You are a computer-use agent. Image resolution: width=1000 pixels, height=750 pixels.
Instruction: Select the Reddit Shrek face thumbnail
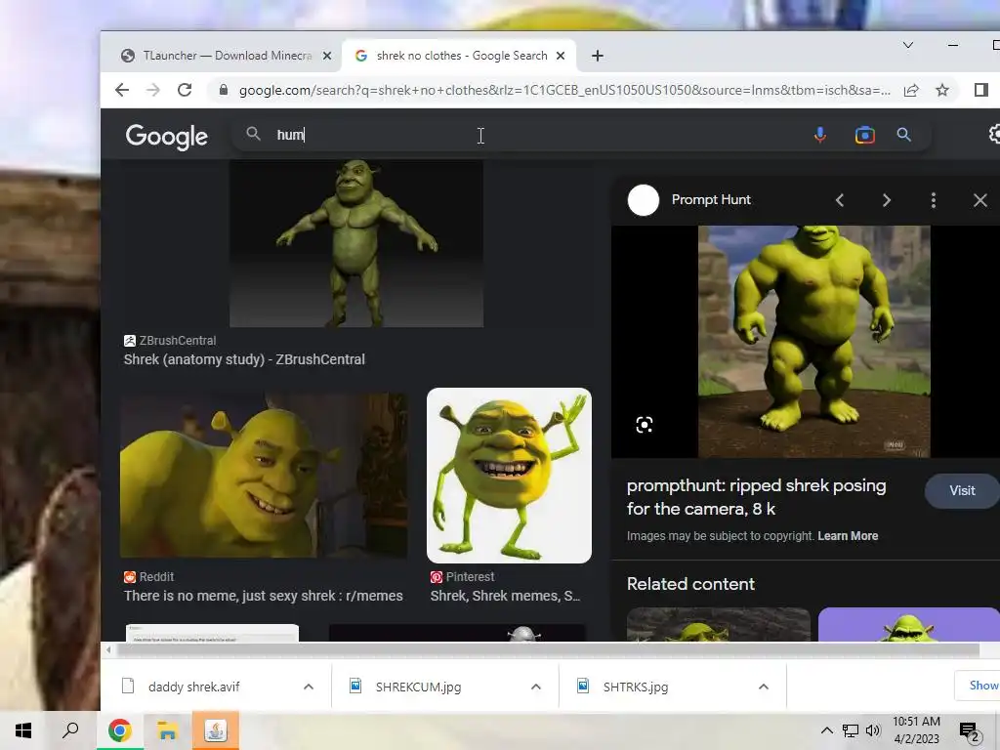(264, 476)
